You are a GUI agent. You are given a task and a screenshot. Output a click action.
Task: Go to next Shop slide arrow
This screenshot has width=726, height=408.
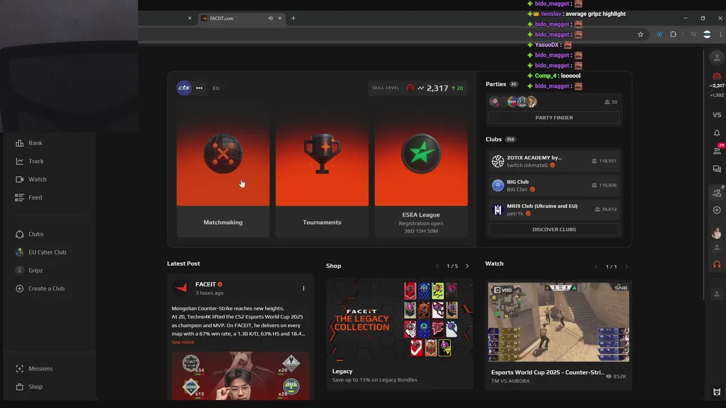coord(467,266)
